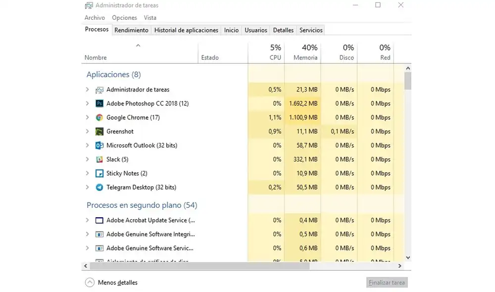Click the Adobe Photoshop CC 2018 icon
This screenshot has width=495, height=292.
tap(99, 103)
